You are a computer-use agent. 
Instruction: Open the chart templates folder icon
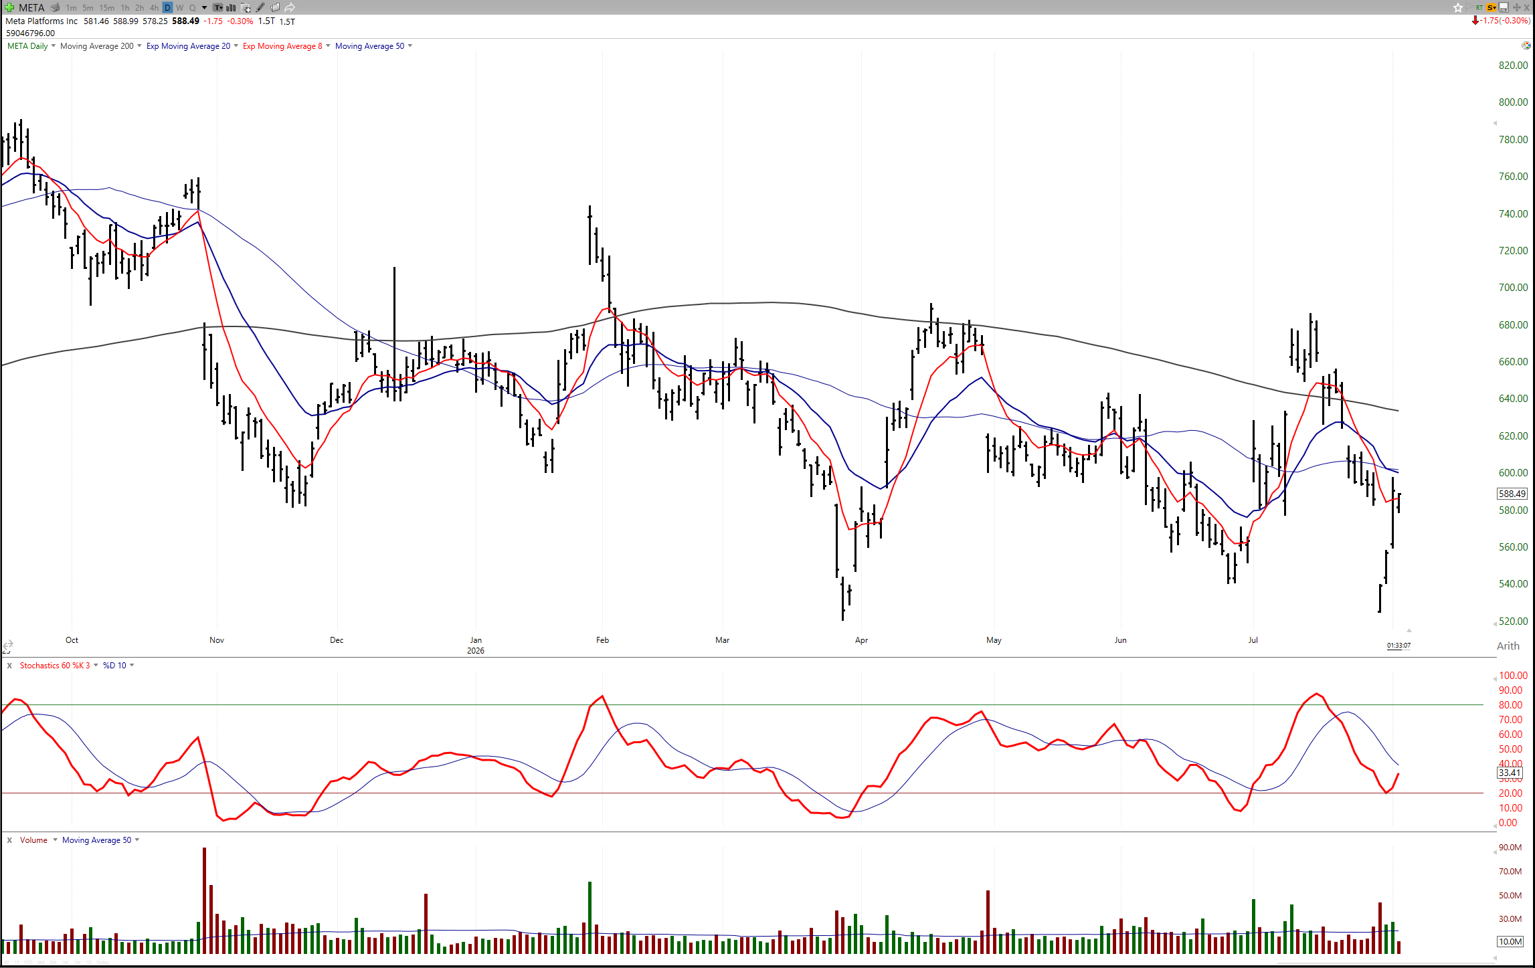pyautogui.click(x=275, y=7)
